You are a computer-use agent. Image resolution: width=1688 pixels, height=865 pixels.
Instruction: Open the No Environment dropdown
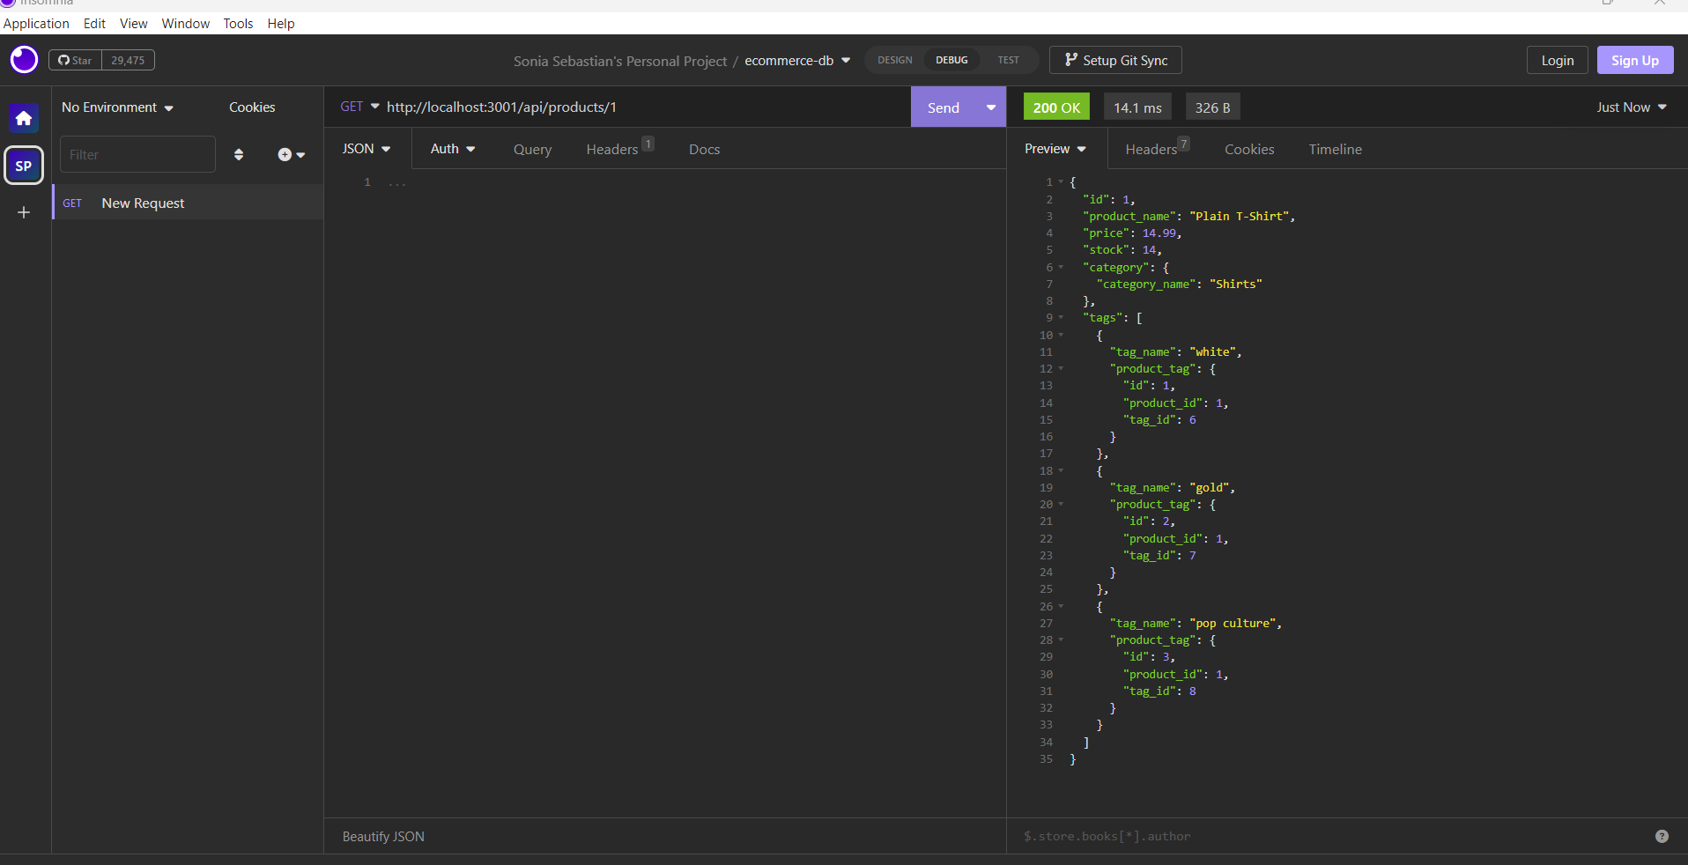coord(115,107)
